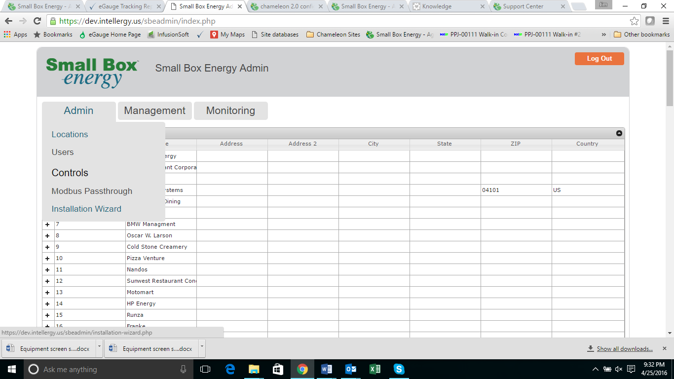
Task: Close the downloads bar with the X
Action: (664, 348)
